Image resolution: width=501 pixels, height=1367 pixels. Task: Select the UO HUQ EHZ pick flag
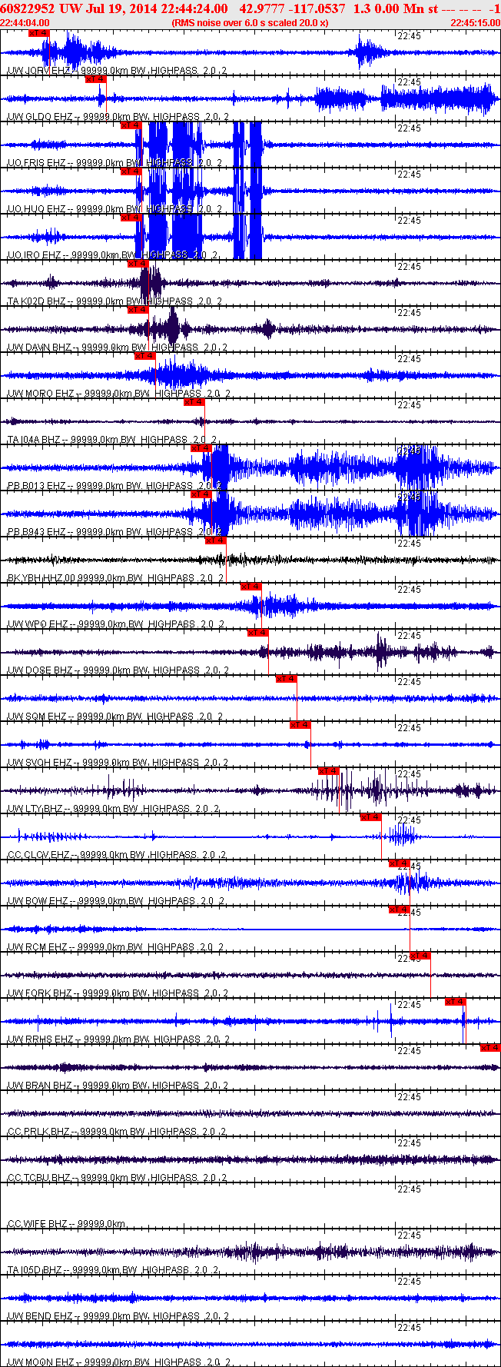tap(131, 171)
